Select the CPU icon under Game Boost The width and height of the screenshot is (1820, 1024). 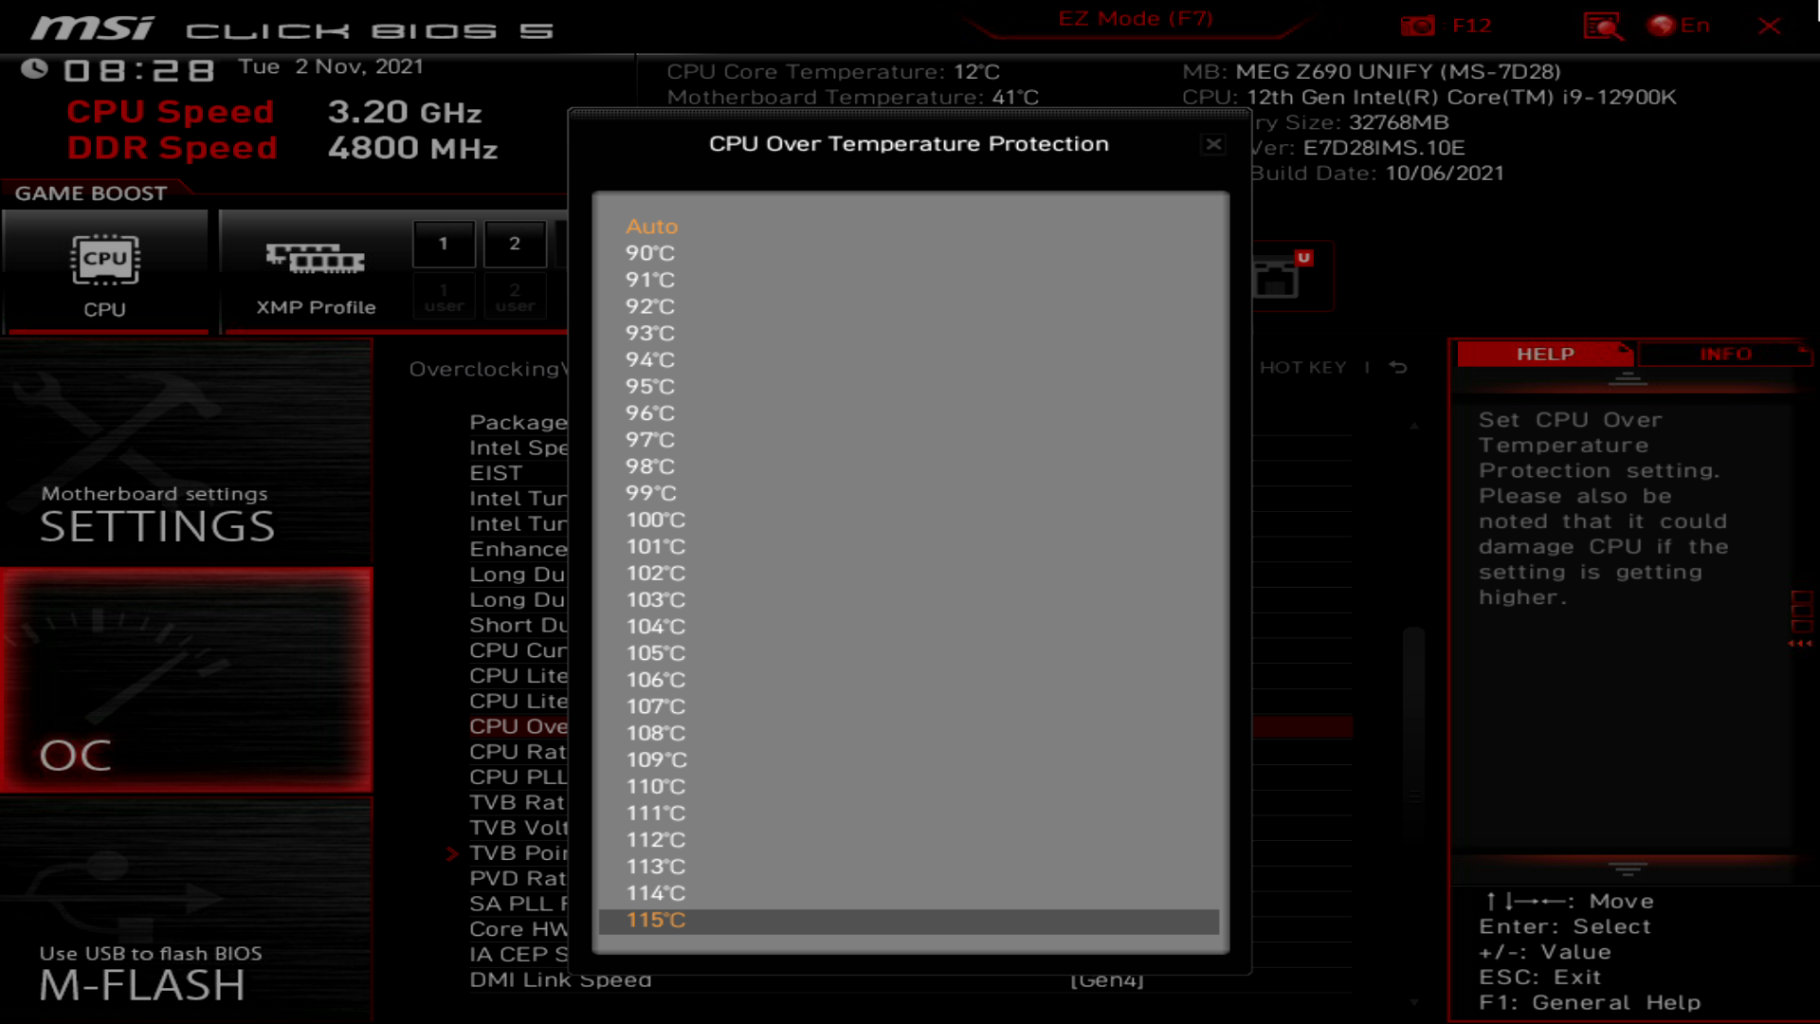[x=105, y=258]
